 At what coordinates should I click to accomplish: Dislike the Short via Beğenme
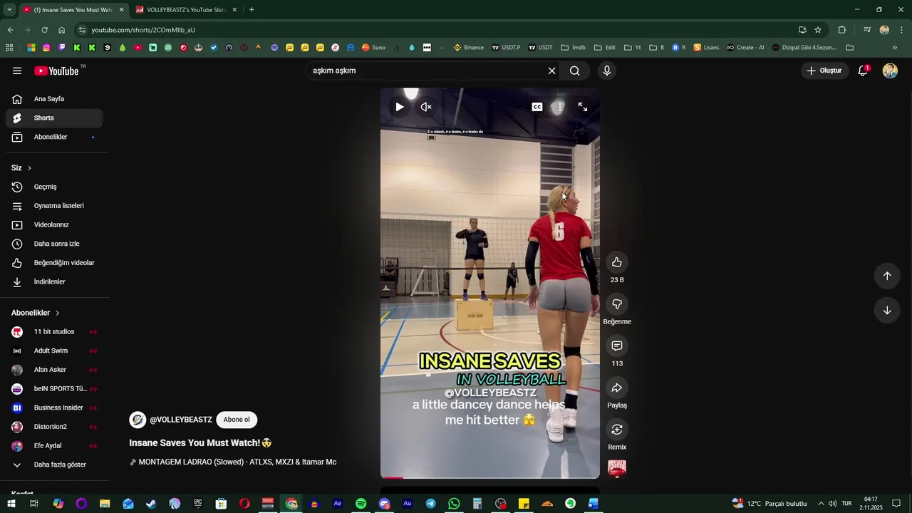coord(617,304)
